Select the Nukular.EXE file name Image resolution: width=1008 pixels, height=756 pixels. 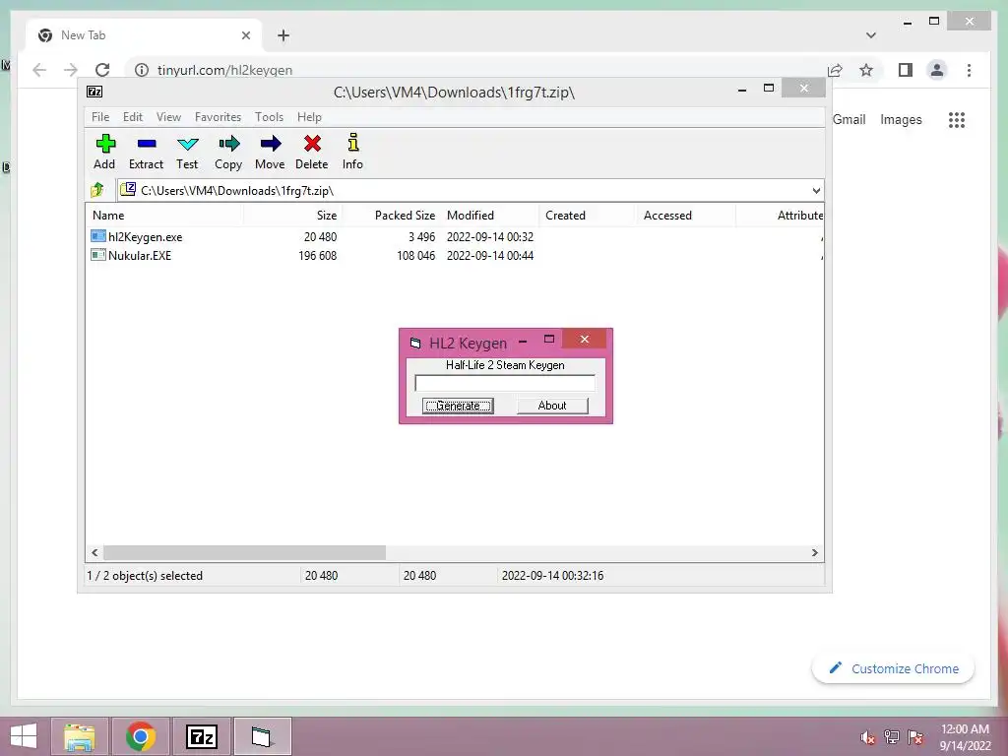140,255
